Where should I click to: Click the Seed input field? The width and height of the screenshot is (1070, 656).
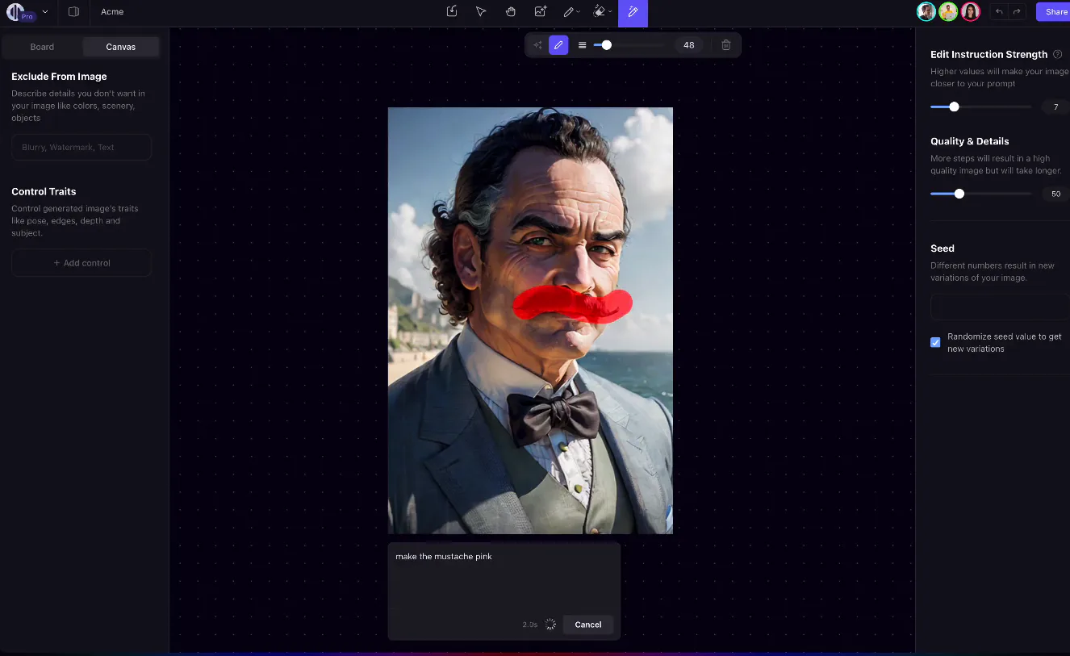[1000, 307]
